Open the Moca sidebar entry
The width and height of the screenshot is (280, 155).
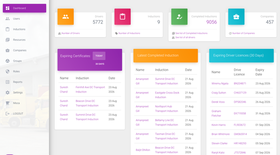point(24,103)
